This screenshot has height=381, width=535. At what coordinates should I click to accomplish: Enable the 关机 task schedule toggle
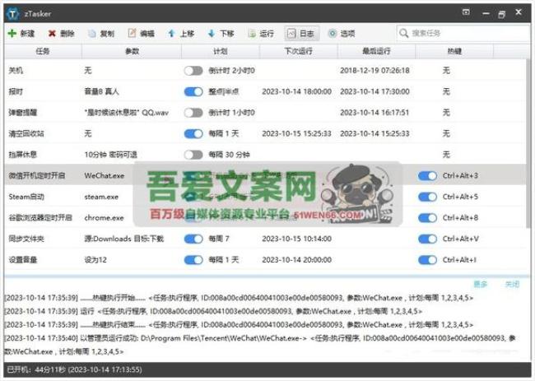(193, 71)
